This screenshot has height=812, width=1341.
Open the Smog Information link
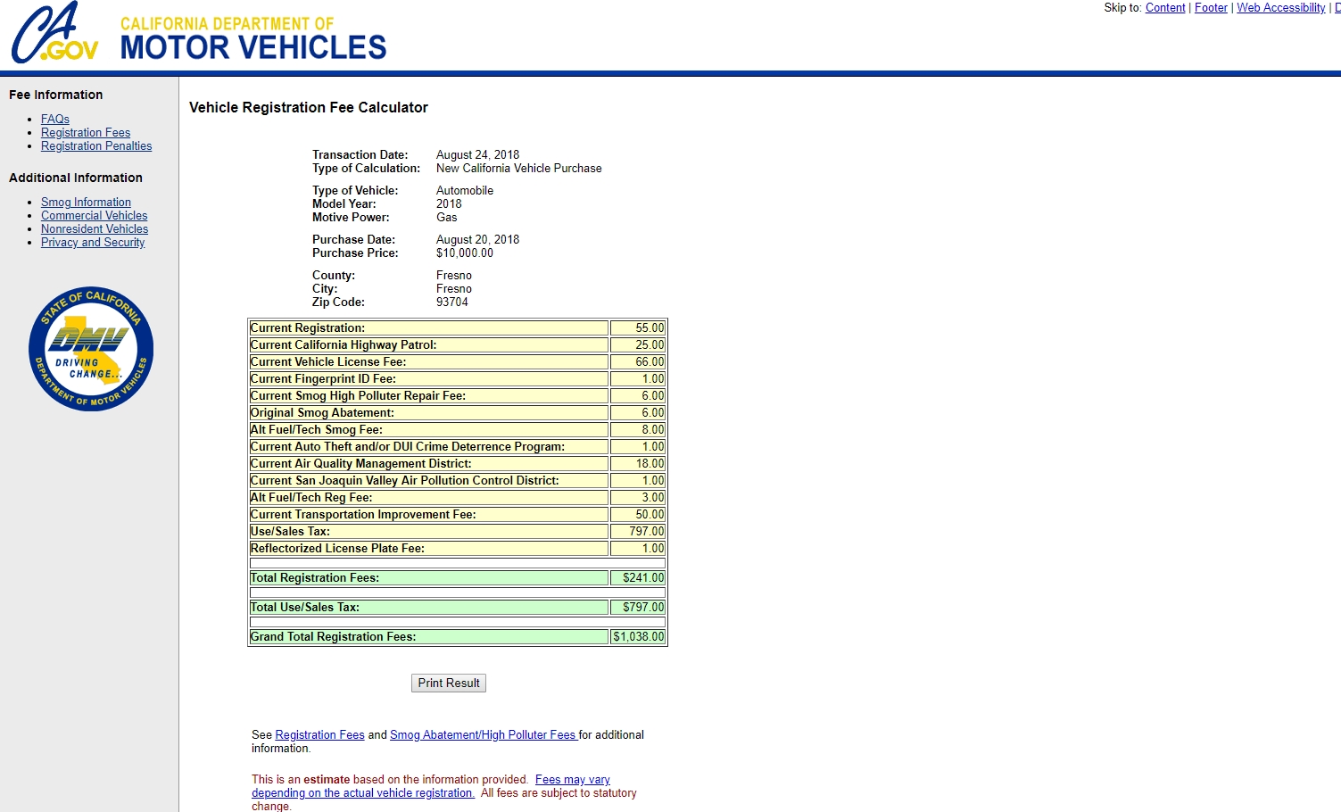pos(86,203)
